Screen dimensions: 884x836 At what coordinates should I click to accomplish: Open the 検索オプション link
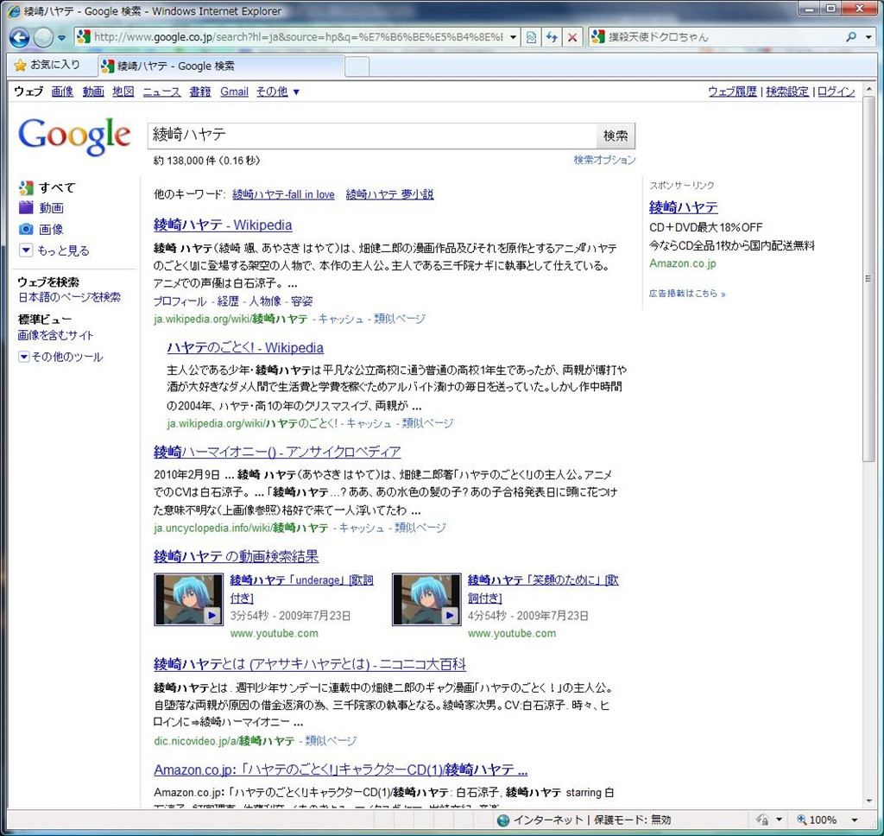click(604, 160)
